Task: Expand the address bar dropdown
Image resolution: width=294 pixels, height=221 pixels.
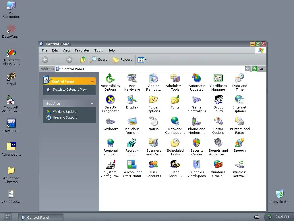Action: click(x=247, y=69)
